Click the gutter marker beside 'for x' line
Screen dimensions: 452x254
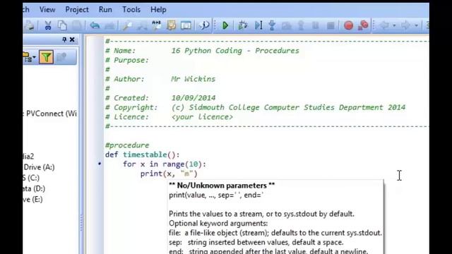tap(100, 164)
